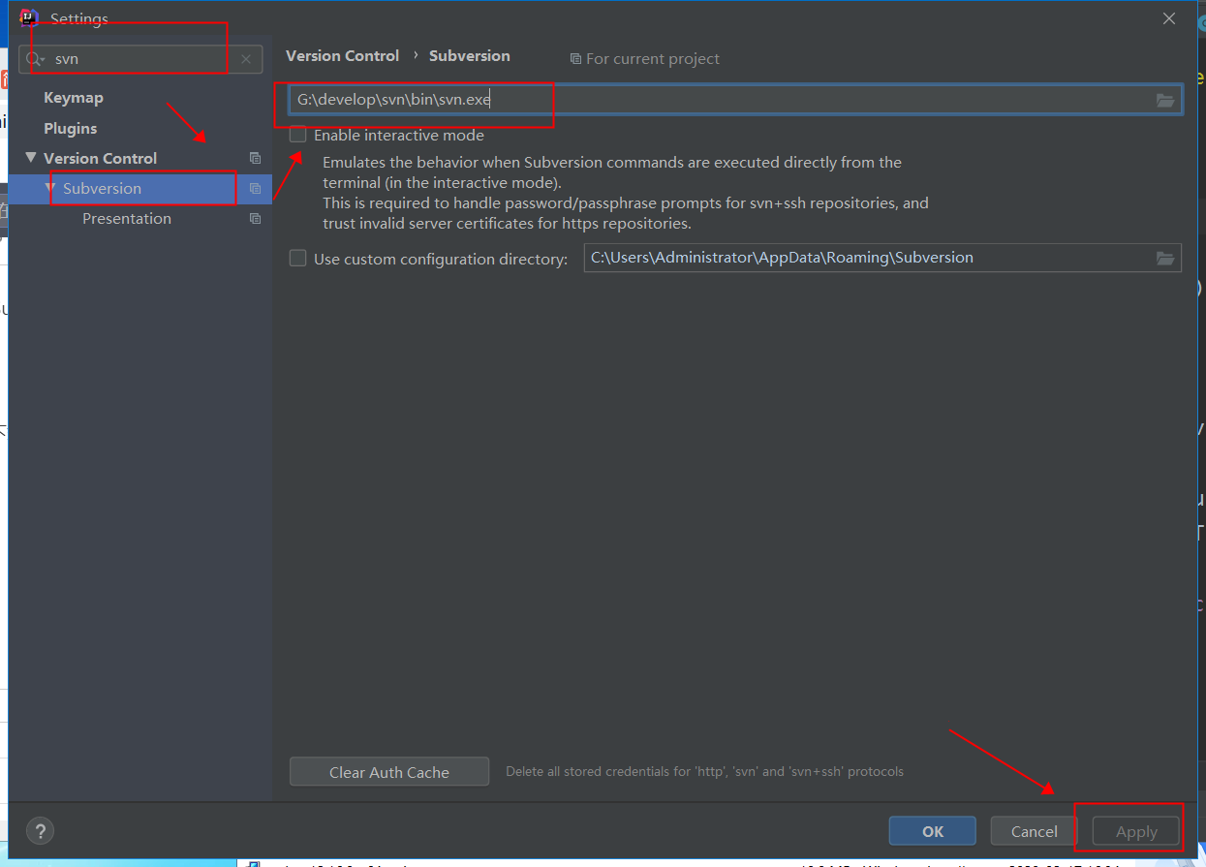Open the Plugins settings page
Screen dimensions: 1206x867
point(71,128)
